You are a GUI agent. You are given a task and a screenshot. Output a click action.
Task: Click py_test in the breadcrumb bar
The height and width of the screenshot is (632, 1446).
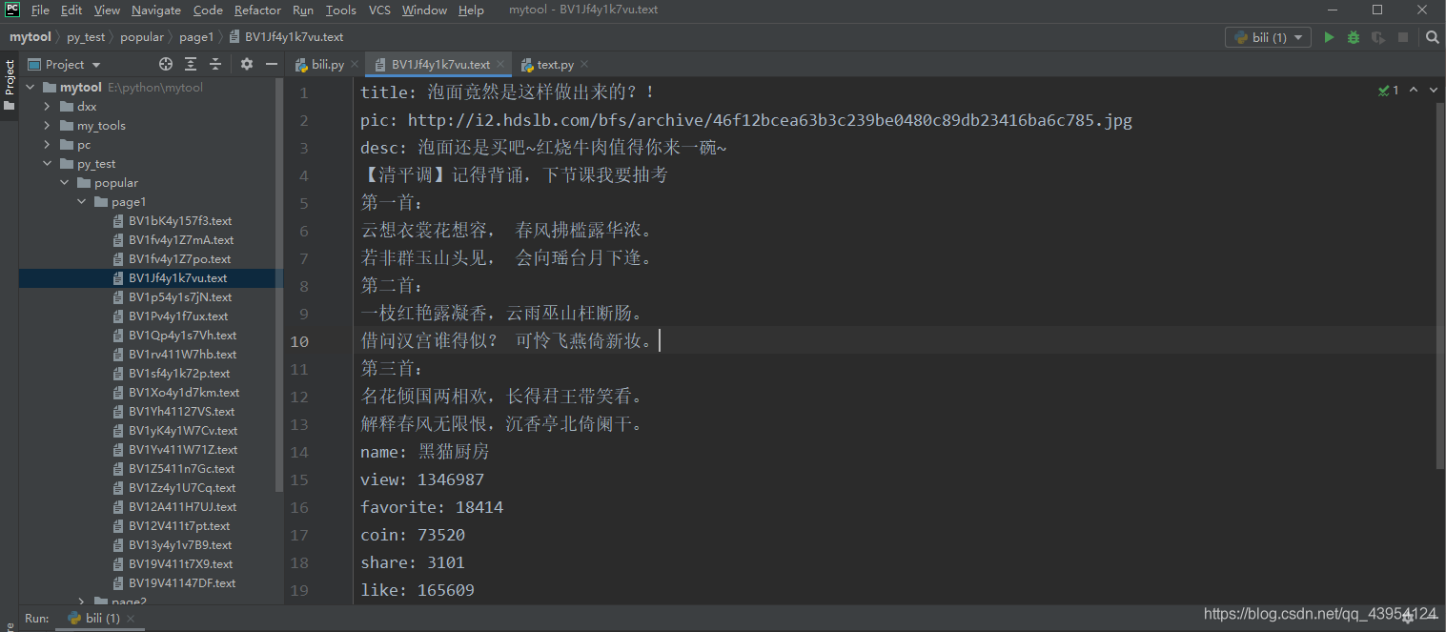[x=86, y=37]
